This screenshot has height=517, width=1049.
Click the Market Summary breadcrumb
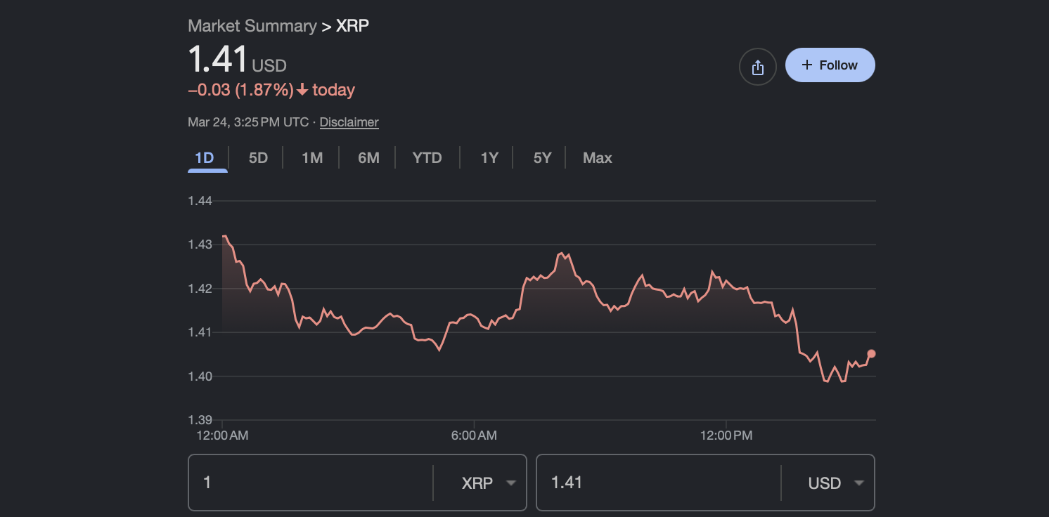pyautogui.click(x=252, y=25)
